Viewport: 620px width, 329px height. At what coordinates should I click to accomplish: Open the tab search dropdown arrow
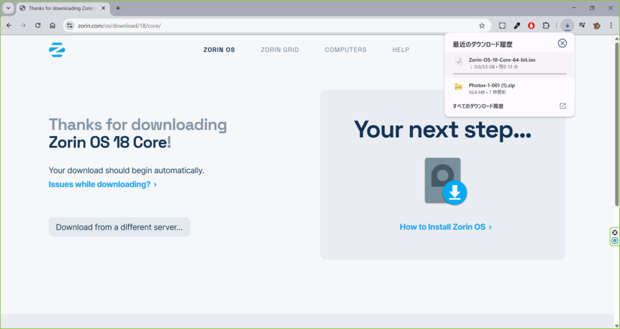point(8,8)
